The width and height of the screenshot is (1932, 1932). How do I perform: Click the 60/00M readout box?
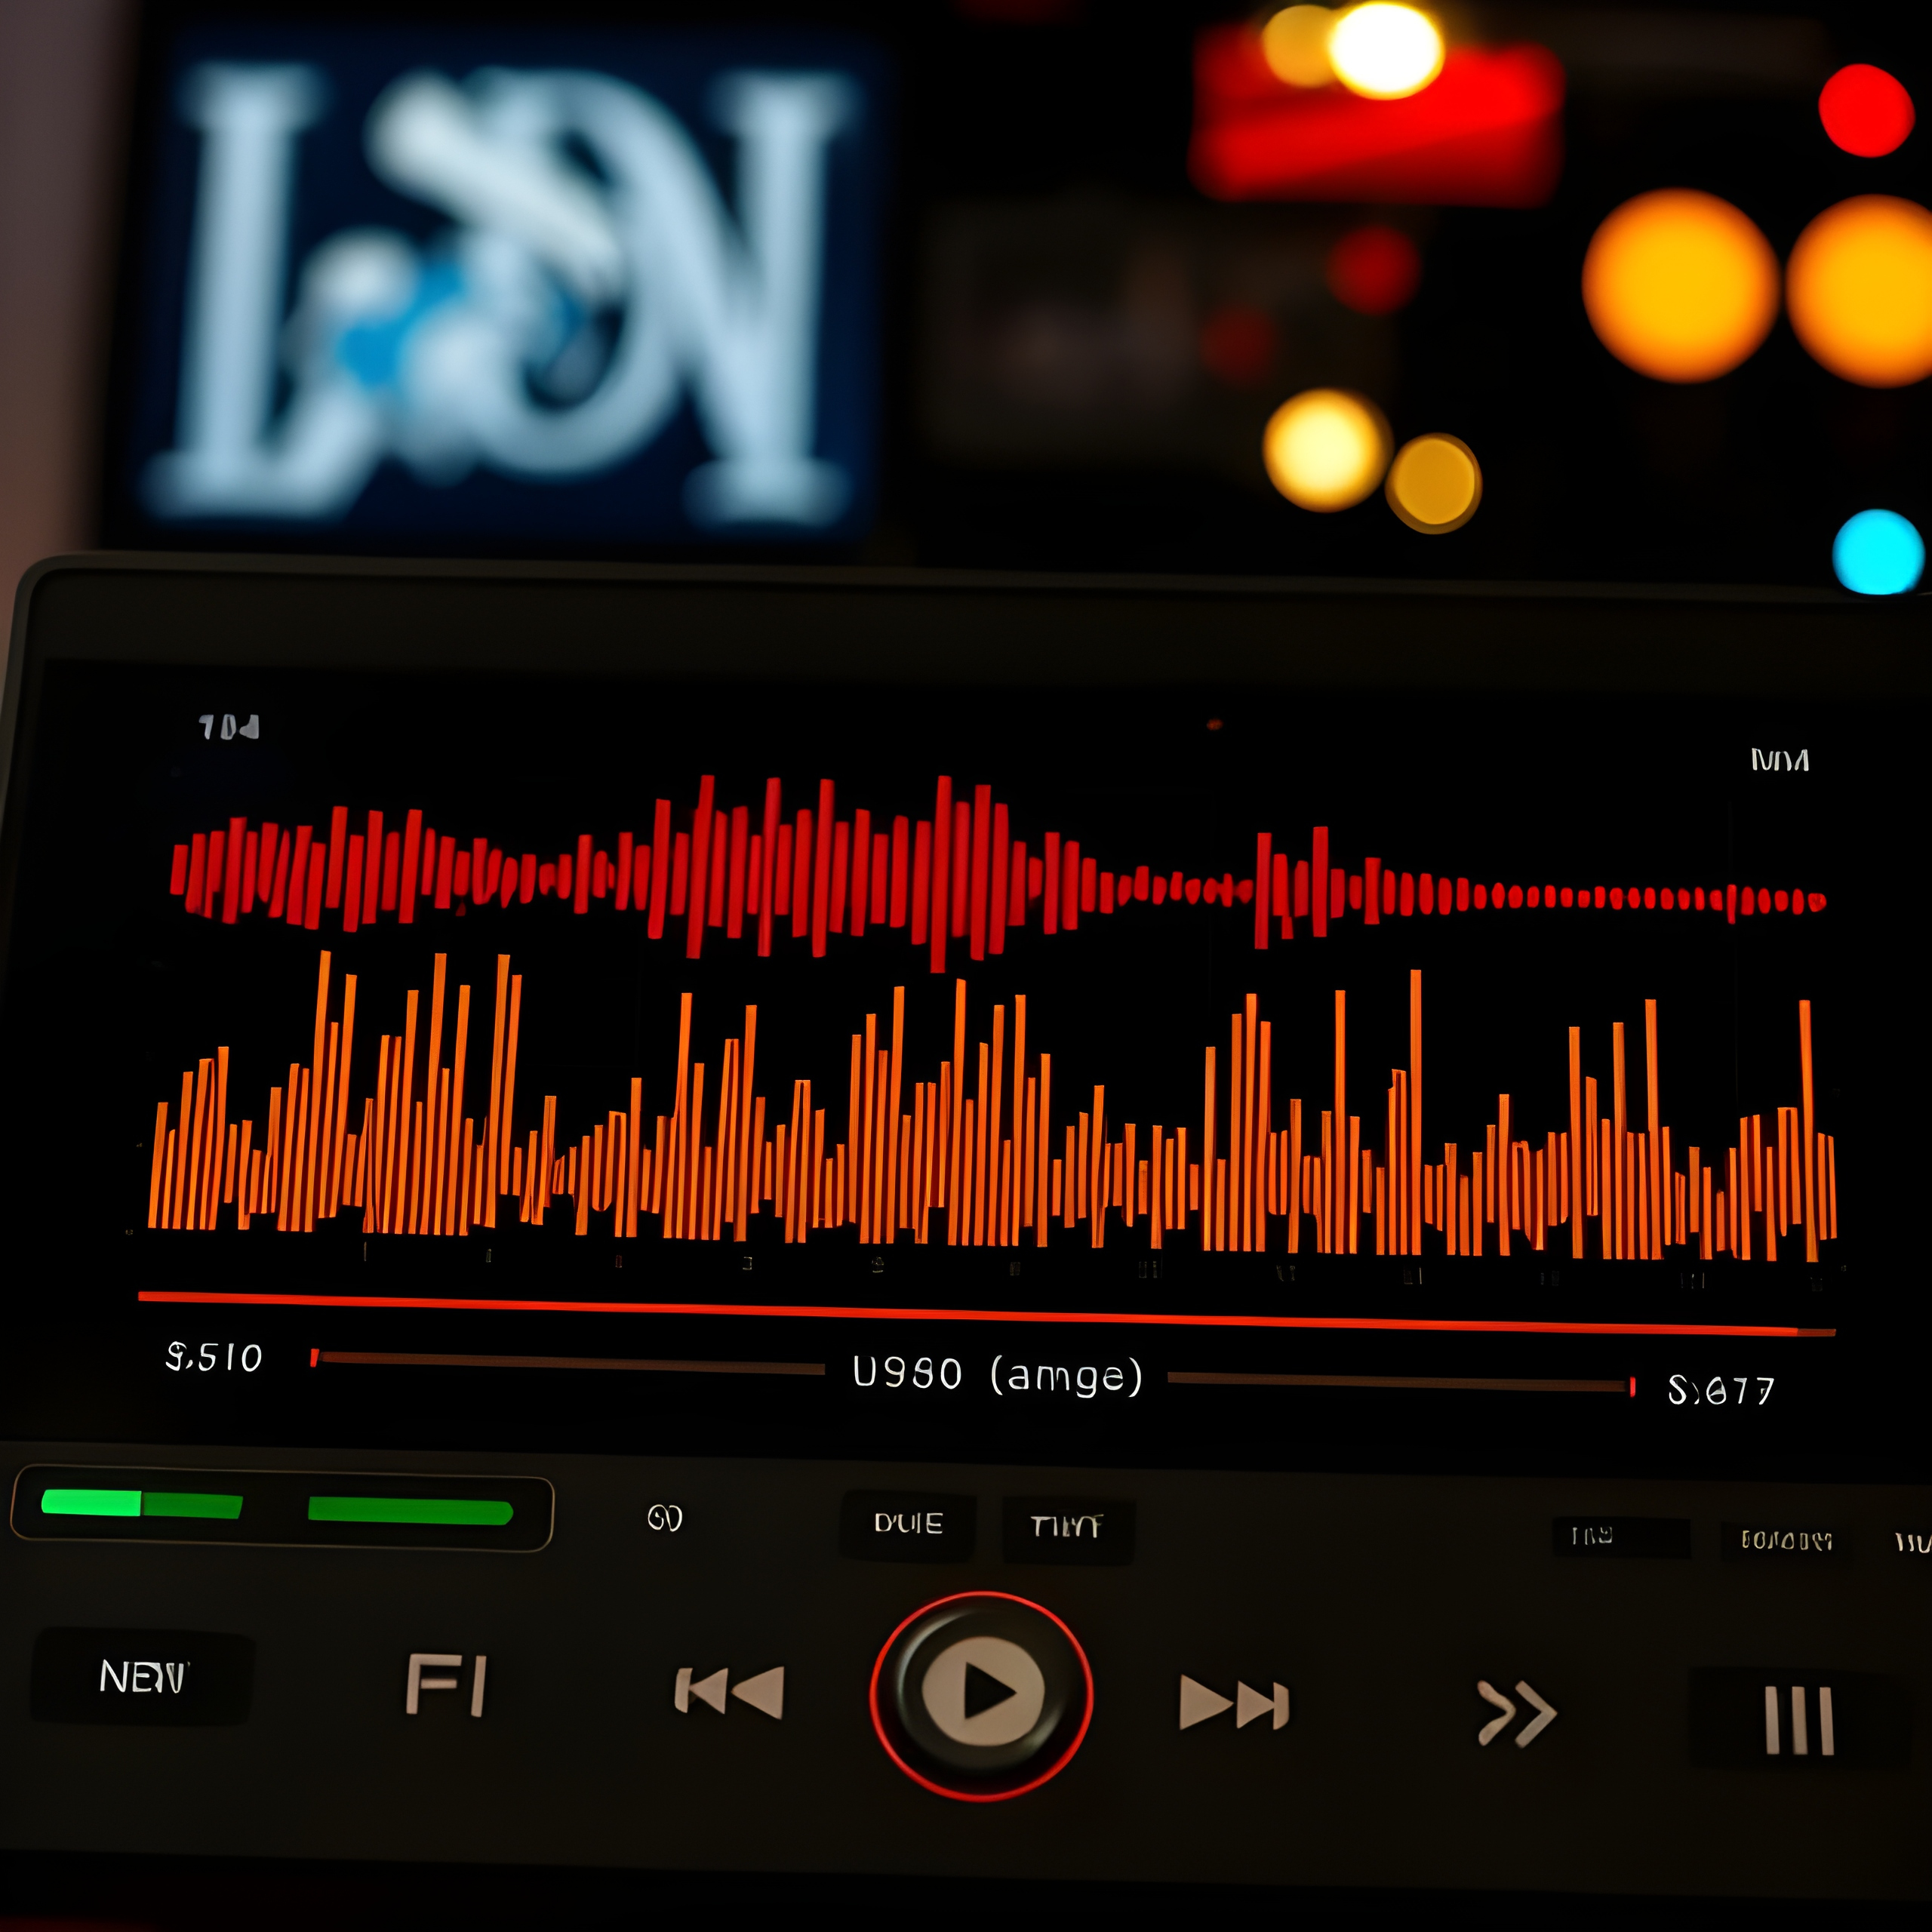point(1786,1541)
